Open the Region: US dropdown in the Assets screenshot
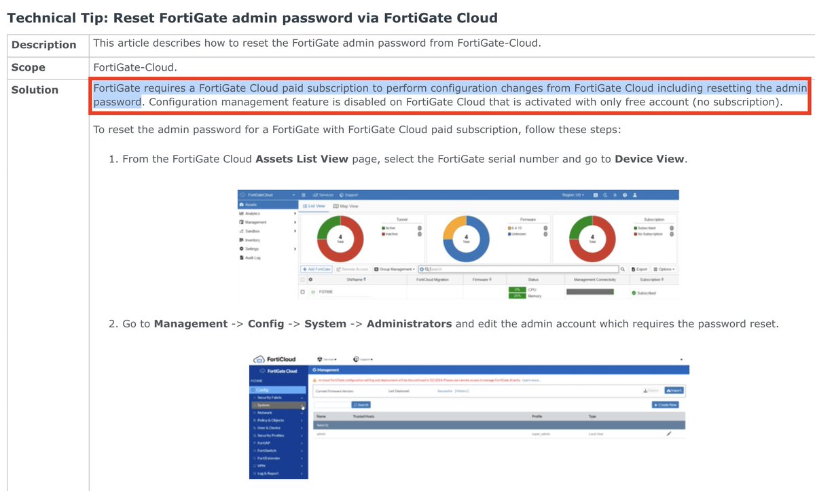 [573, 195]
